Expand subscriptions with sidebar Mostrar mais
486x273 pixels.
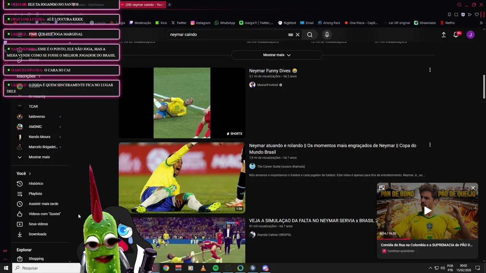(40, 157)
